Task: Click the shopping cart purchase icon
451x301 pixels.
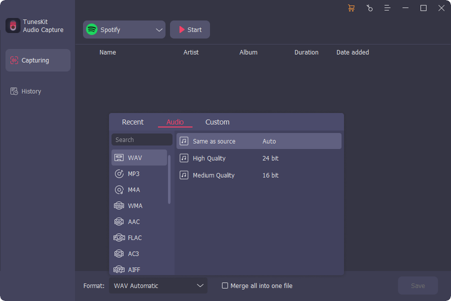Action: [x=351, y=8]
